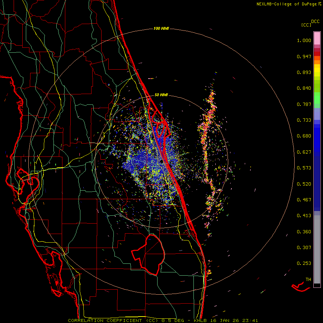Click the KMLB radar site marker at map center

[x=162, y=162]
